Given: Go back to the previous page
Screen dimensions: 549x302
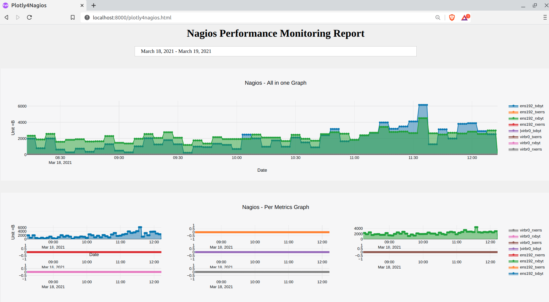Looking at the screenshot, I should coord(6,18).
